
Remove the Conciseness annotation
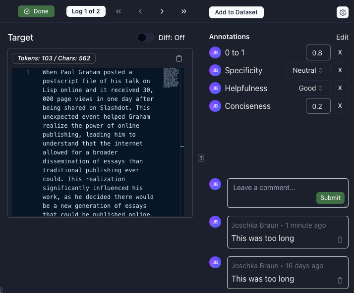click(x=340, y=106)
